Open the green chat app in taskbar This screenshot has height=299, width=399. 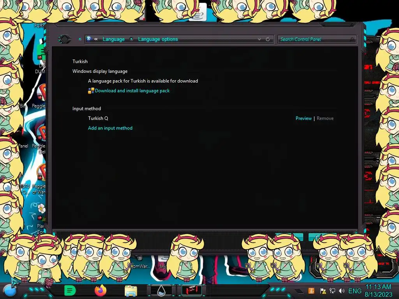[70, 290]
